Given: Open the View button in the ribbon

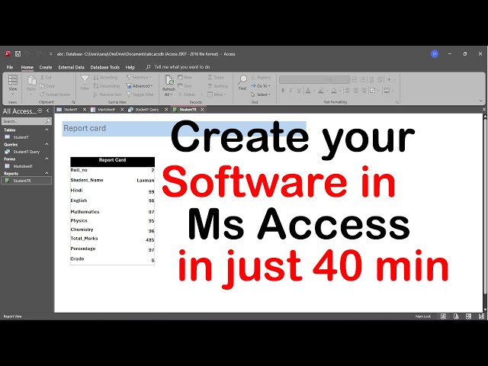Looking at the screenshot, I should pos(13,85).
